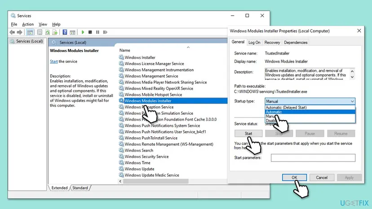This screenshot has width=372, height=209.
Task: Sort services by the Name column header
Action: (x=125, y=50)
